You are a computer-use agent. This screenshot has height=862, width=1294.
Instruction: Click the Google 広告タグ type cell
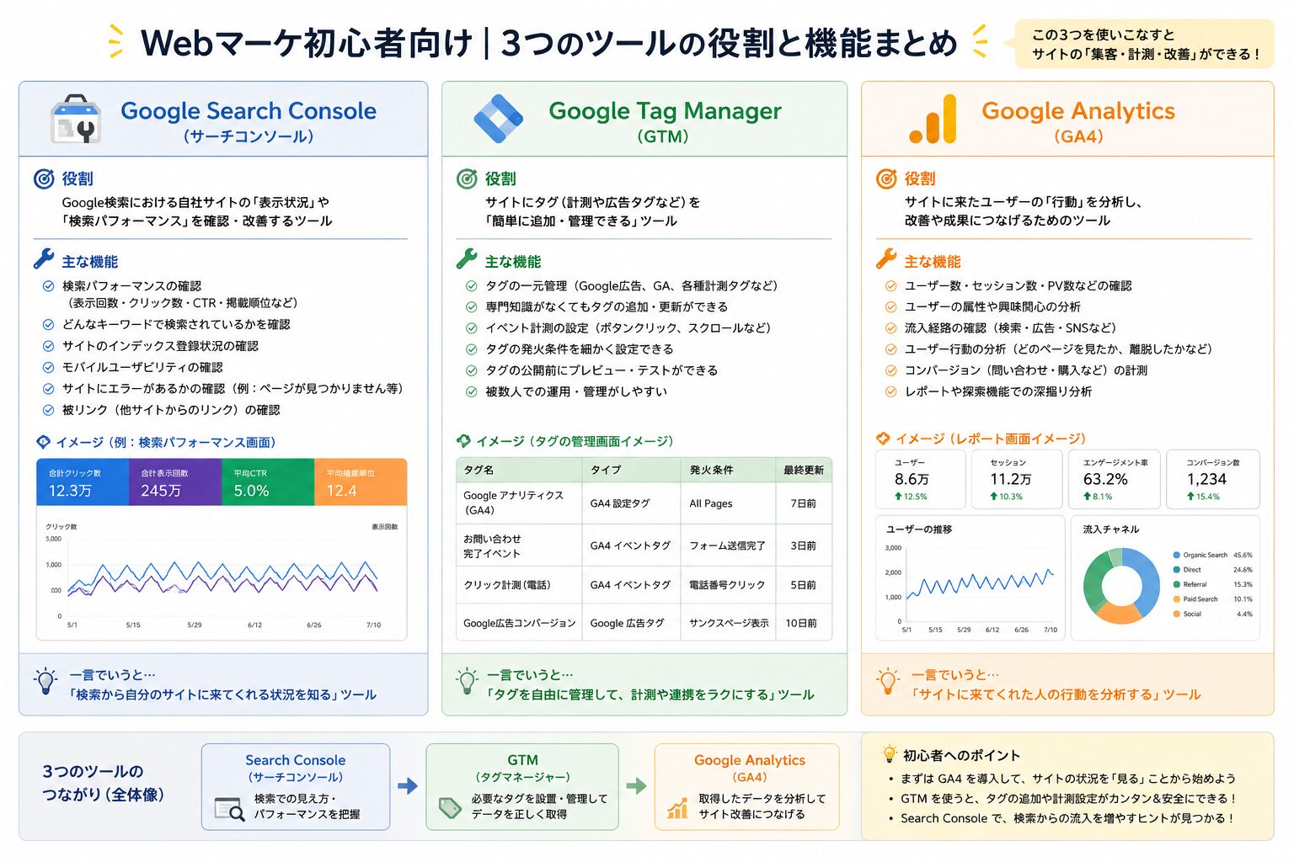pyautogui.click(x=627, y=624)
